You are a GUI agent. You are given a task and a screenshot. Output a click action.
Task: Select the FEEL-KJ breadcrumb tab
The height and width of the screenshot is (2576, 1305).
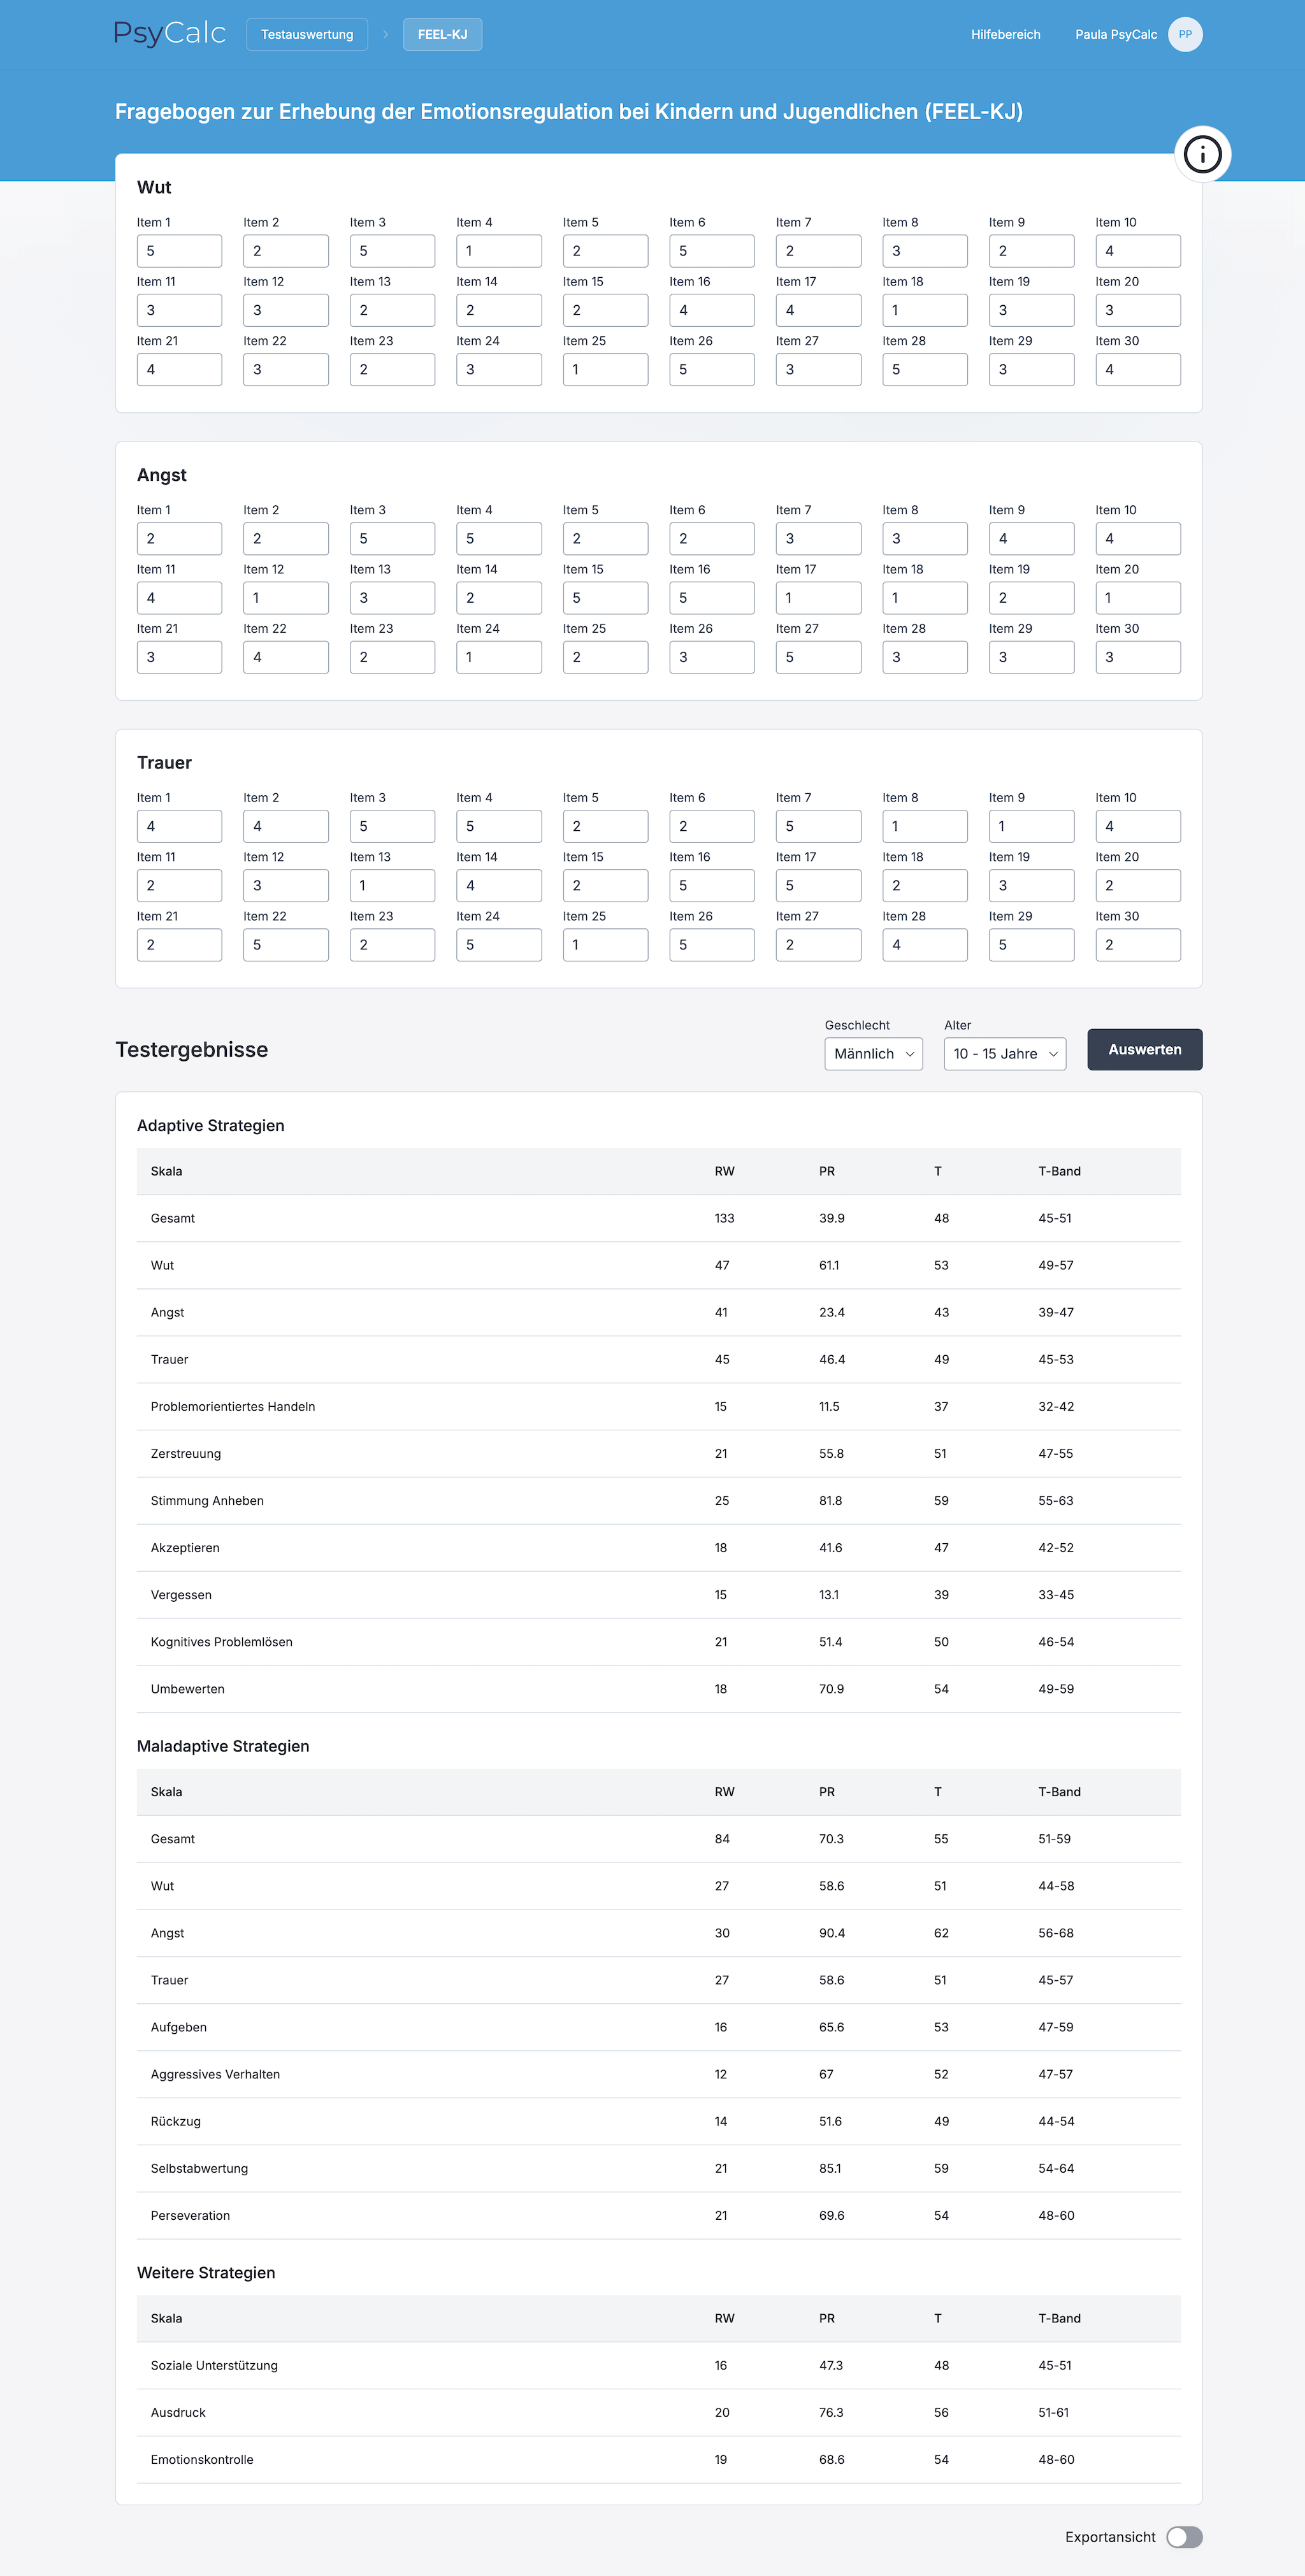point(442,34)
